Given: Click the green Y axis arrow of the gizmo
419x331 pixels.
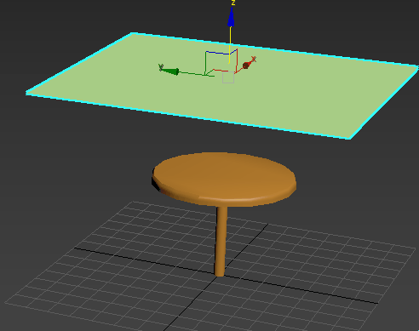Looking at the screenshot, I should [170, 71].
